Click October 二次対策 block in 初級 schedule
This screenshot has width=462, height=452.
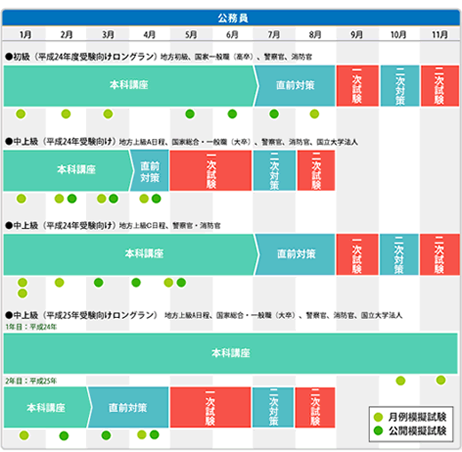(400, 85)
